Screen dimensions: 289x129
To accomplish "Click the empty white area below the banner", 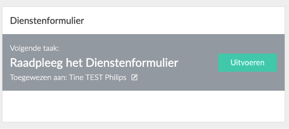I will tap(143, 106).
